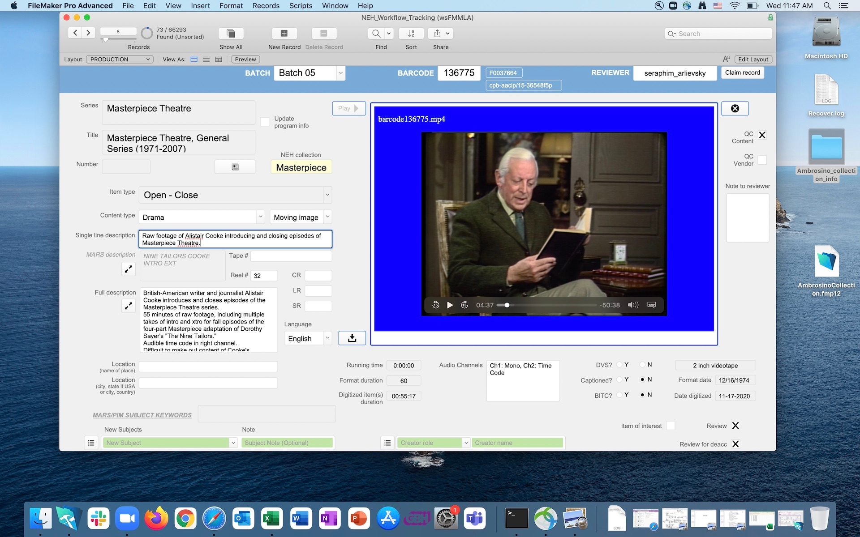Click the video progress slider track

click(x=551, y=305)
